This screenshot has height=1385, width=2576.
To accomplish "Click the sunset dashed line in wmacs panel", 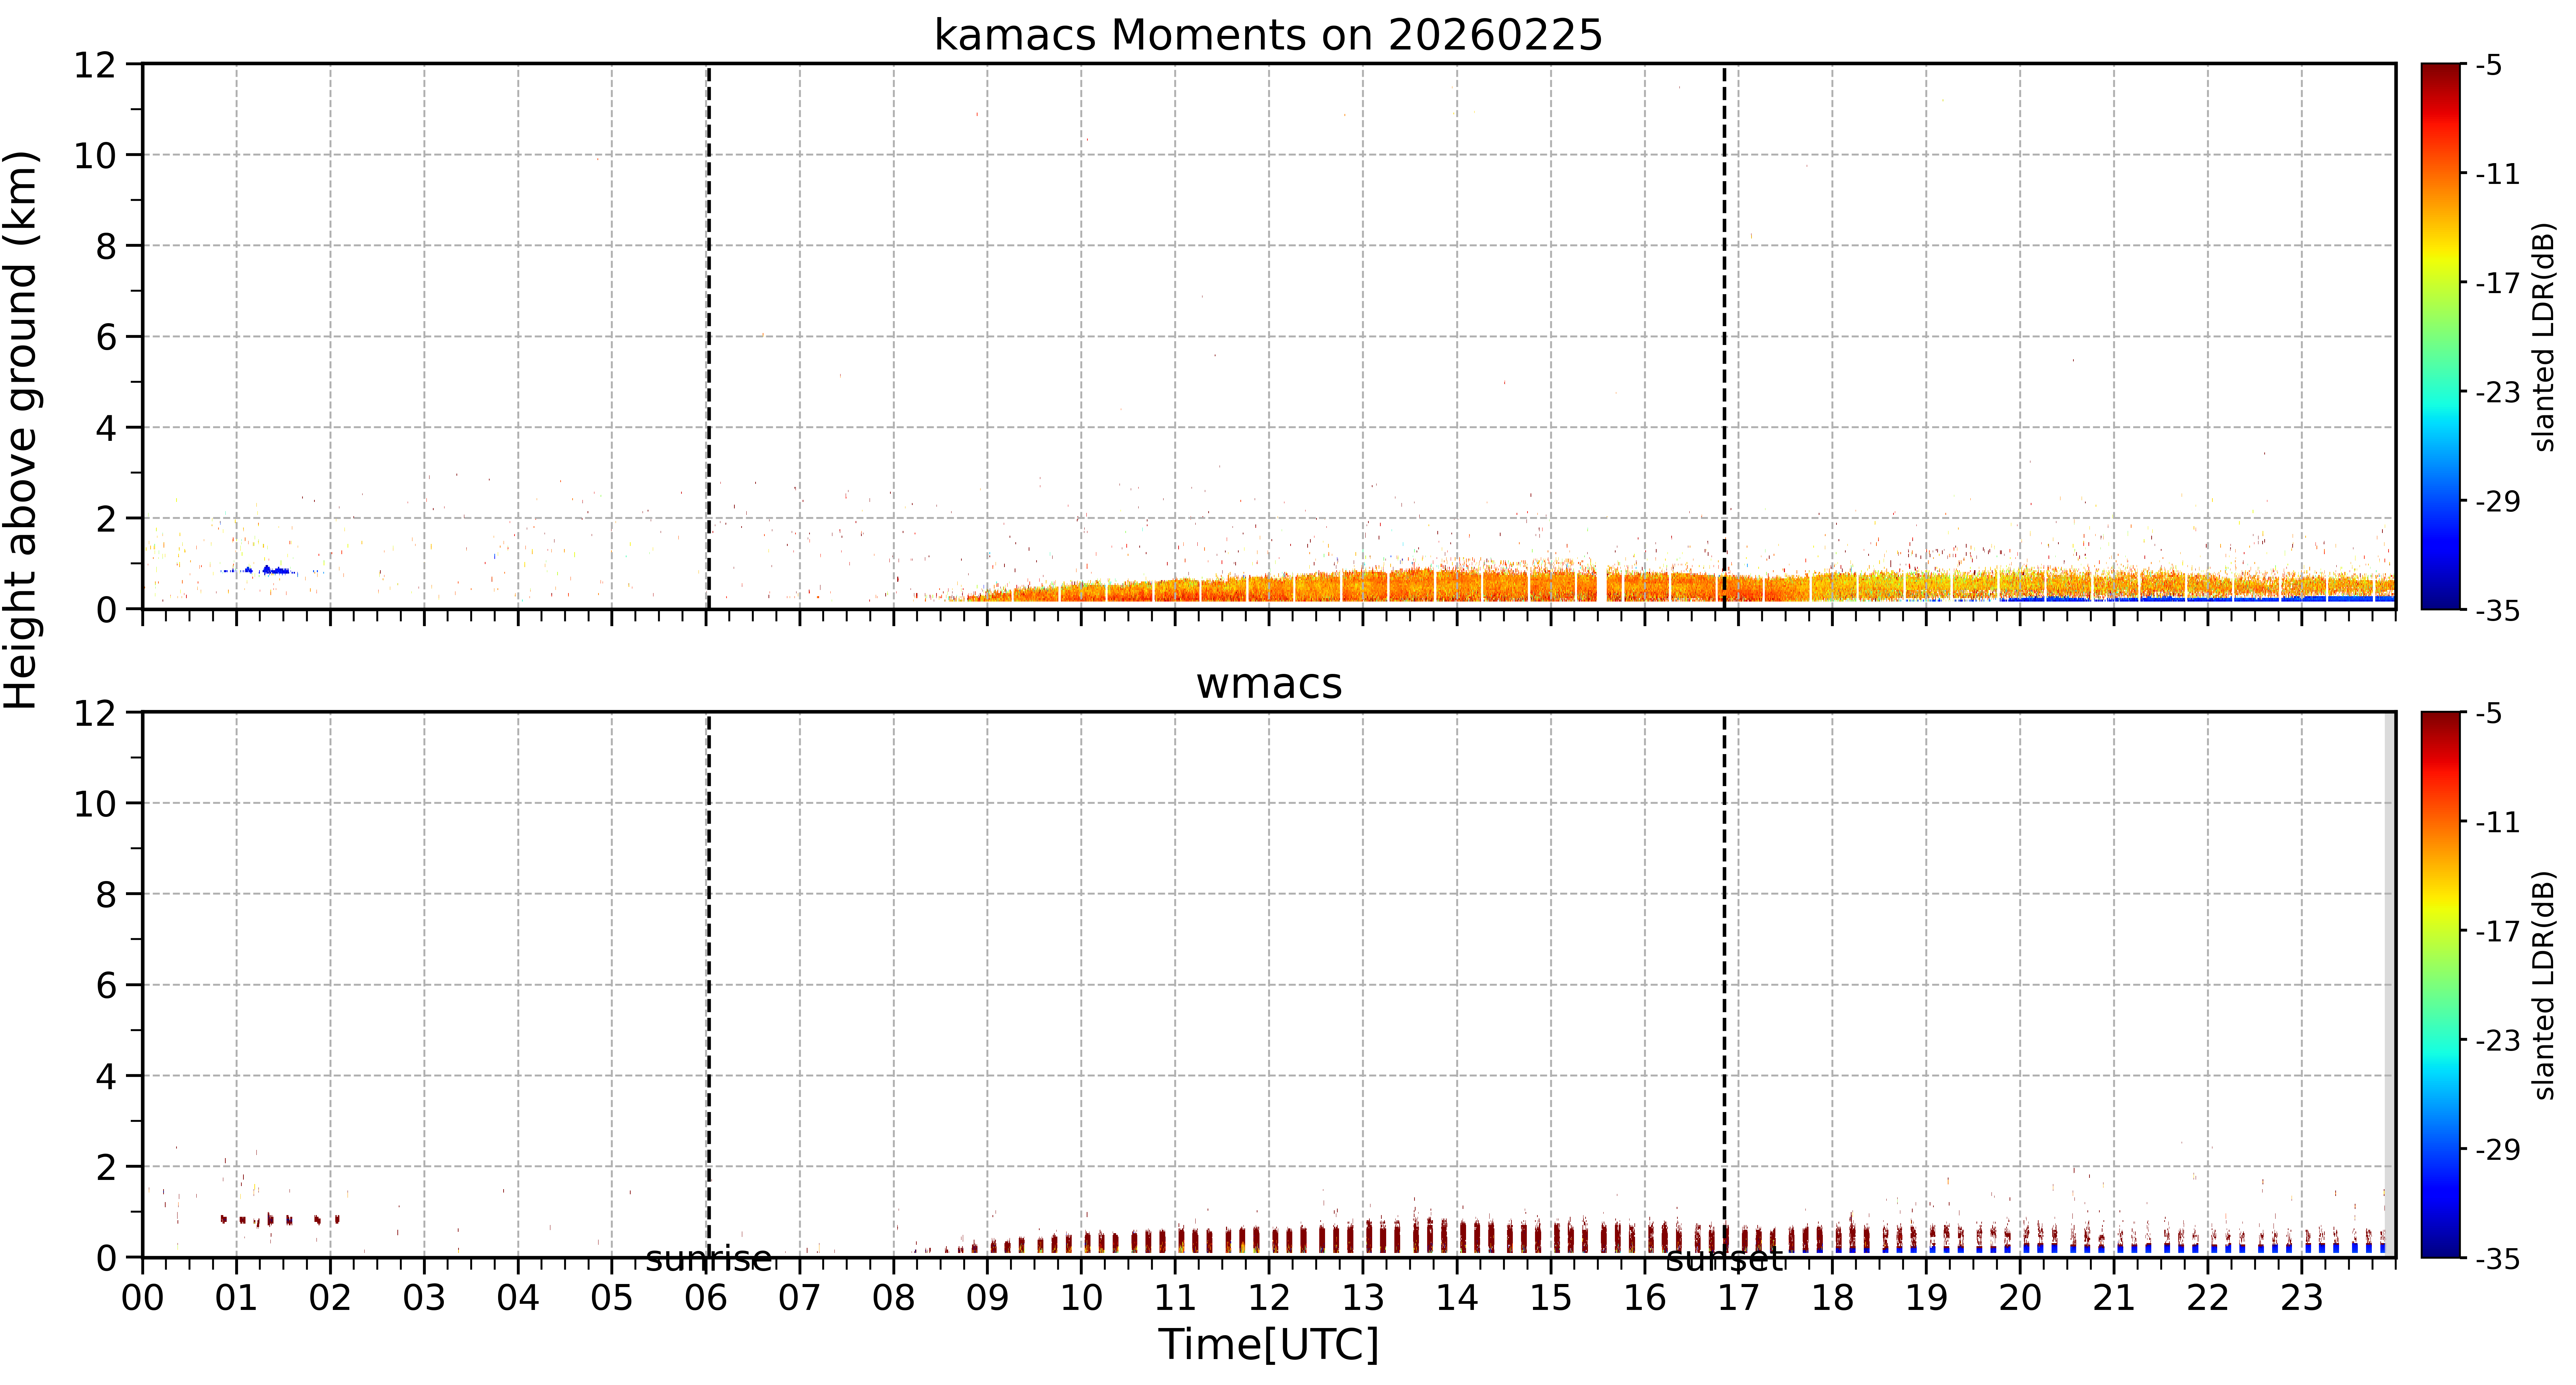I will point(1724,984).
